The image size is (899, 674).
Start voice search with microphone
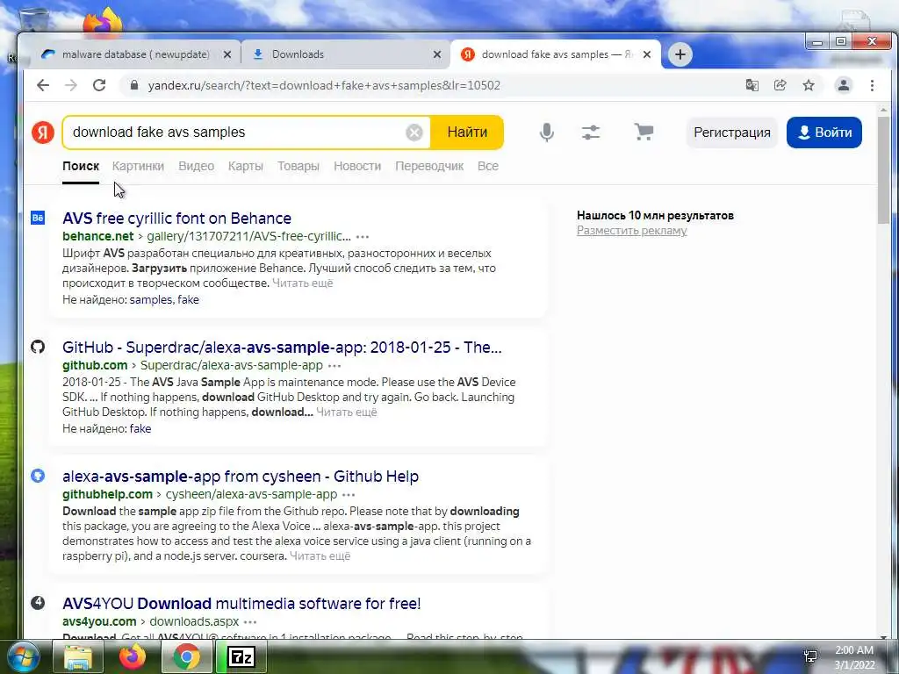click(x=547, y=133)
